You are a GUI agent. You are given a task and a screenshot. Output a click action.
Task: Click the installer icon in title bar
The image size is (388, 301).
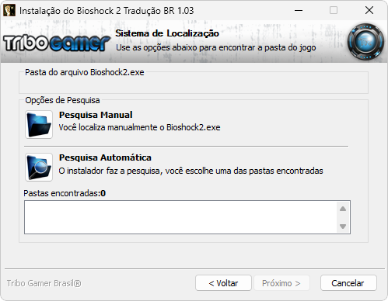coord(9,11)
